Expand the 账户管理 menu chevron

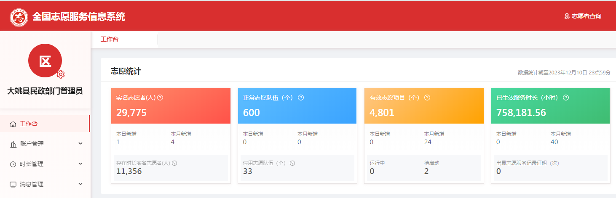[80, 144]
